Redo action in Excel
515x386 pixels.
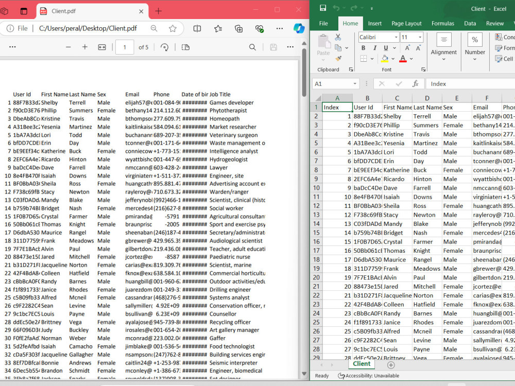coord(353,8)
